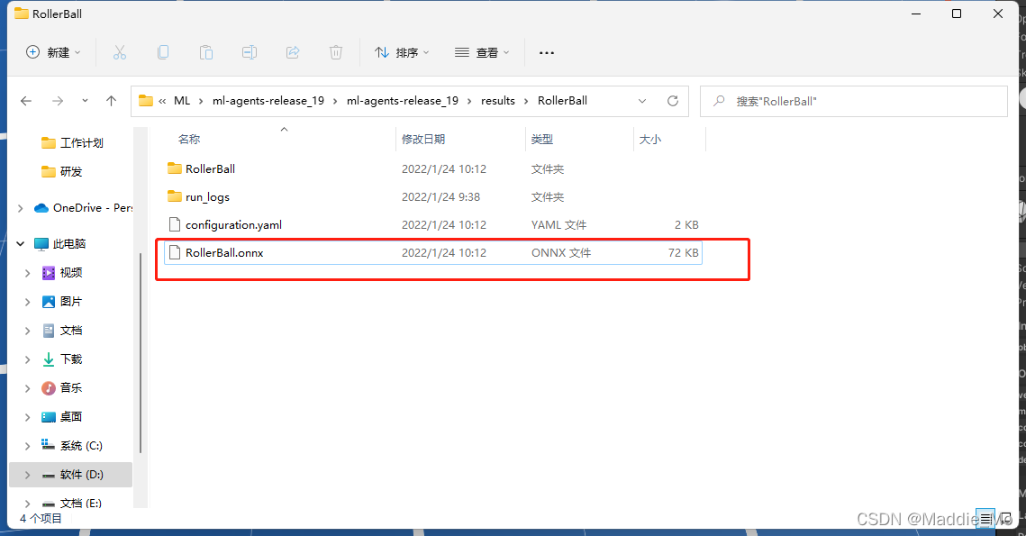Image resolution: width=1026 pixels, height=536 pixels.
Task: Go back with the left arrow
Action: 26,101
